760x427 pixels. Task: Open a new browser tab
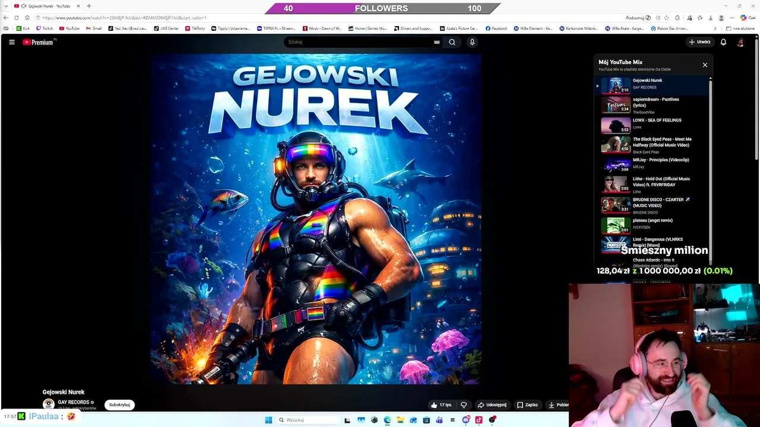point(89,6)
